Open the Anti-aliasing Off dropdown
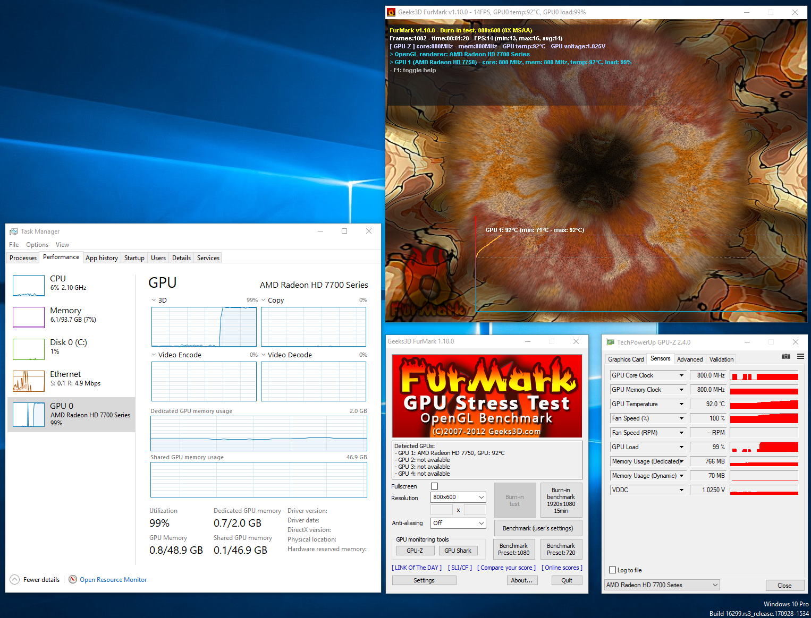Screen dimensions: 811x618 (x=458, y=523)
